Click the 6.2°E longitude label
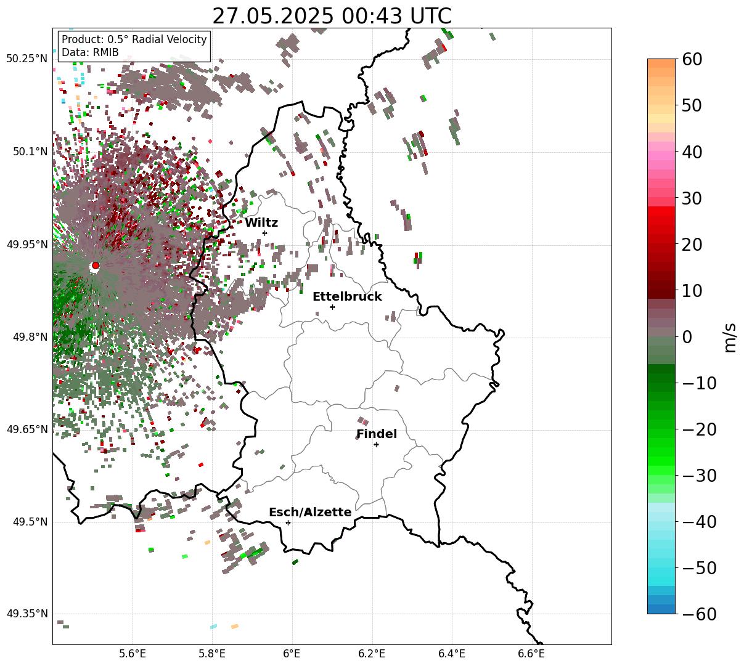The width and height of the screenshot is (744, 666). coord(372,654)
